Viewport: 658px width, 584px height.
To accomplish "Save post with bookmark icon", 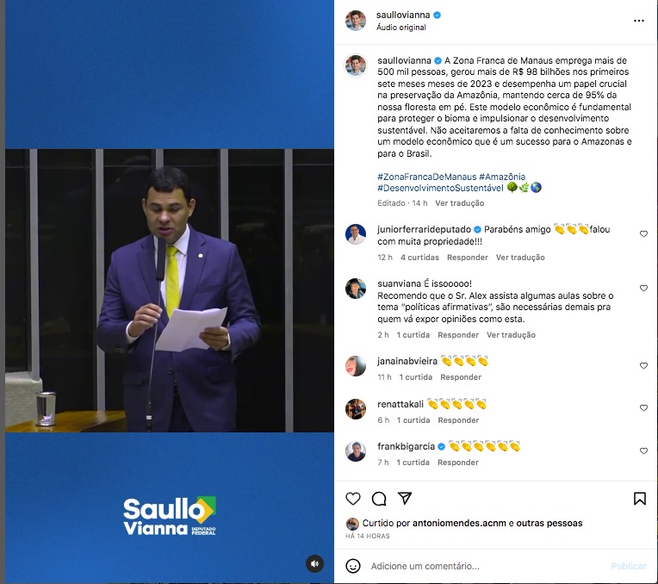I will (x=640, y=499).
